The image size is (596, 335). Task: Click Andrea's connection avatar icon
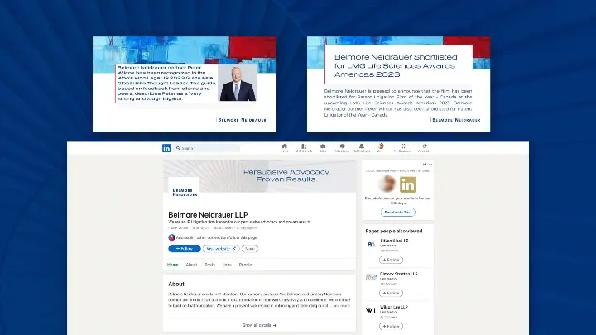pos(171,237)
